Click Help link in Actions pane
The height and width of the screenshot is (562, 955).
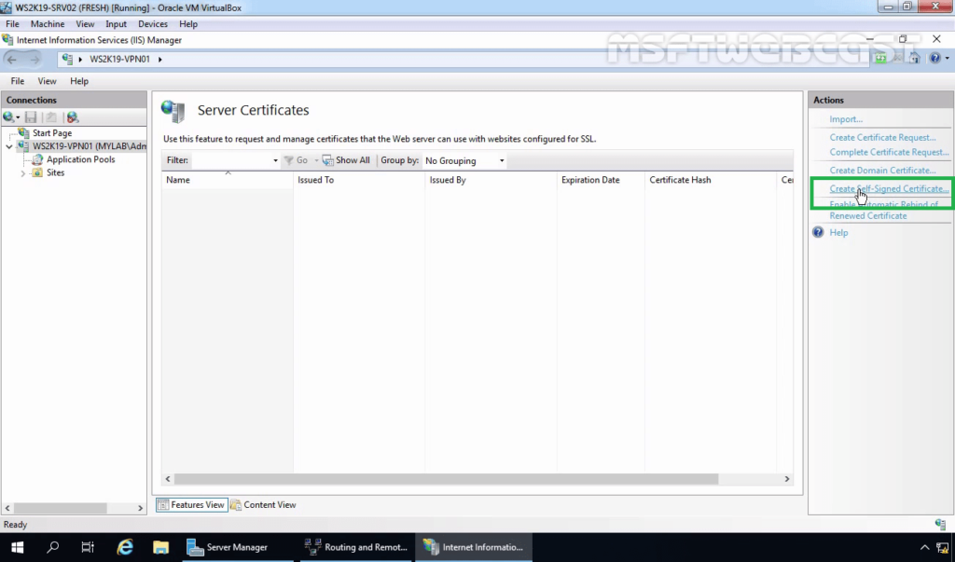coord(838,233)
